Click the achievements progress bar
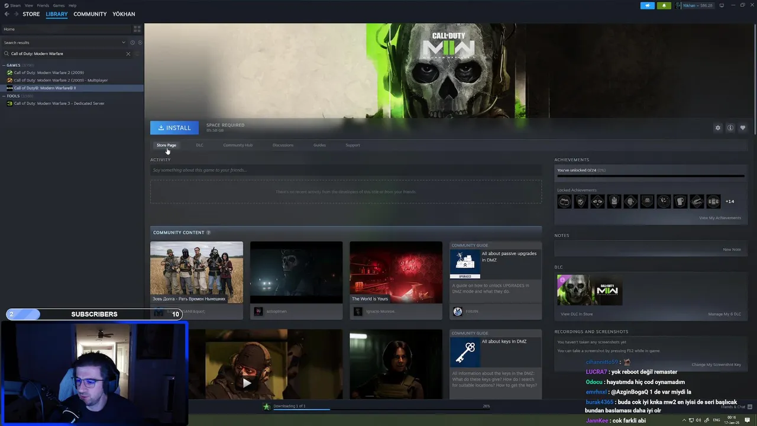 pyautogui.click(x=651, y=176)
